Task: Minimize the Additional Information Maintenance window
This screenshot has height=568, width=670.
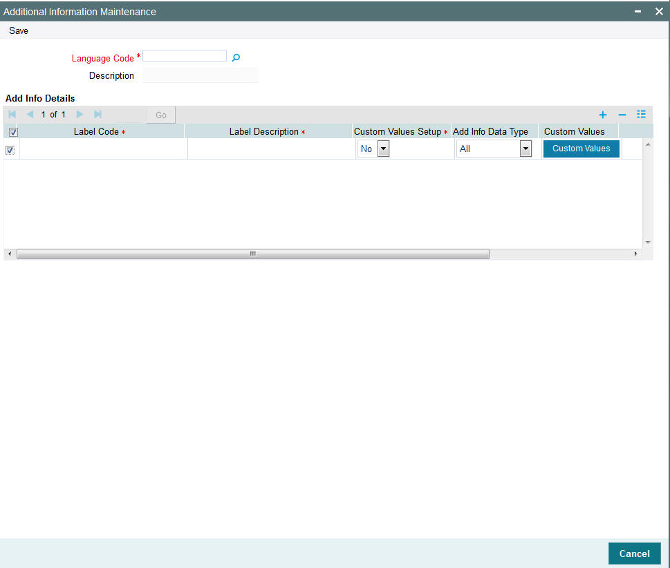Action: [x=638, y=12]
